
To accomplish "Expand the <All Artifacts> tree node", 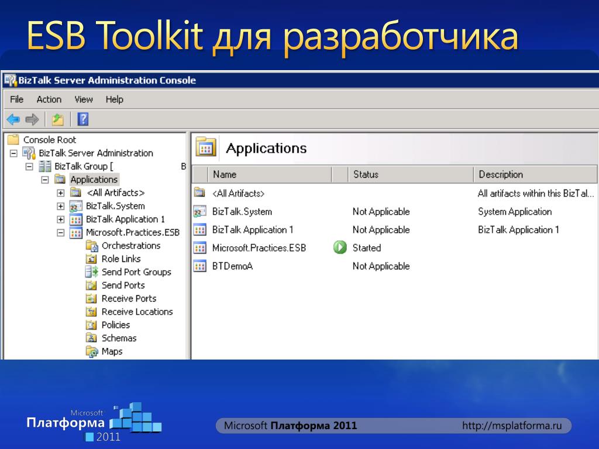I will 61,193.
